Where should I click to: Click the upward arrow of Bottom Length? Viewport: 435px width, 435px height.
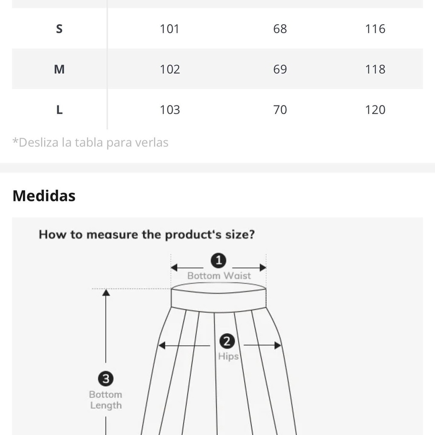[106, 292]
